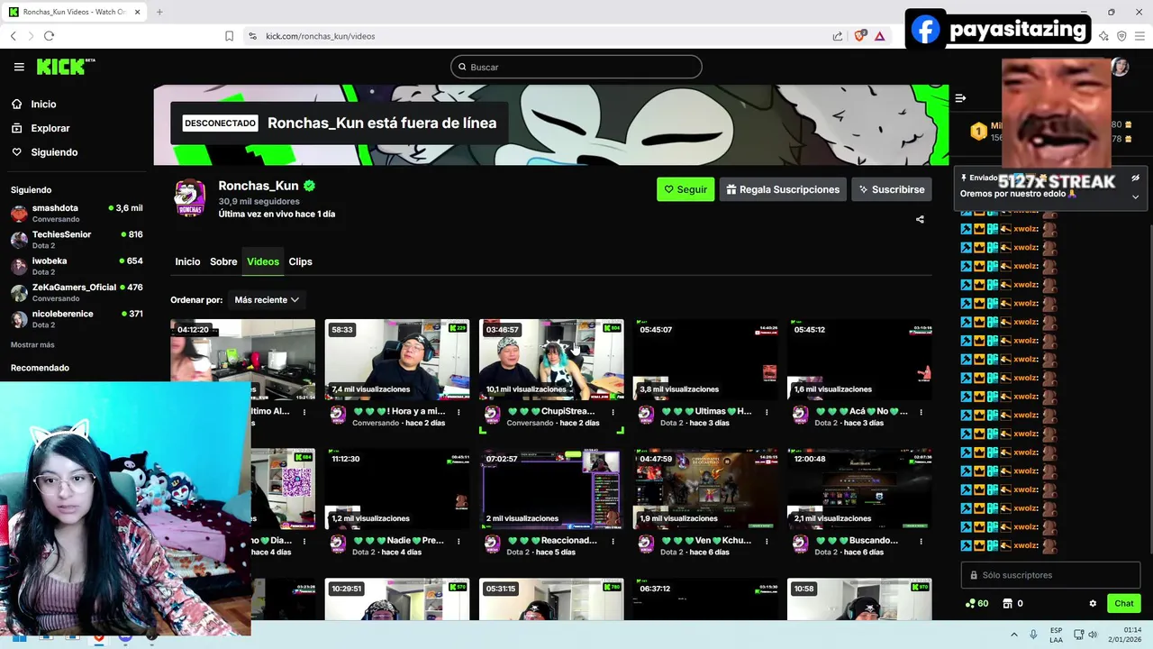Screen dimensions: 1153x649
Task: Switch to channel Inicio tab
Action: coord(187,261)
